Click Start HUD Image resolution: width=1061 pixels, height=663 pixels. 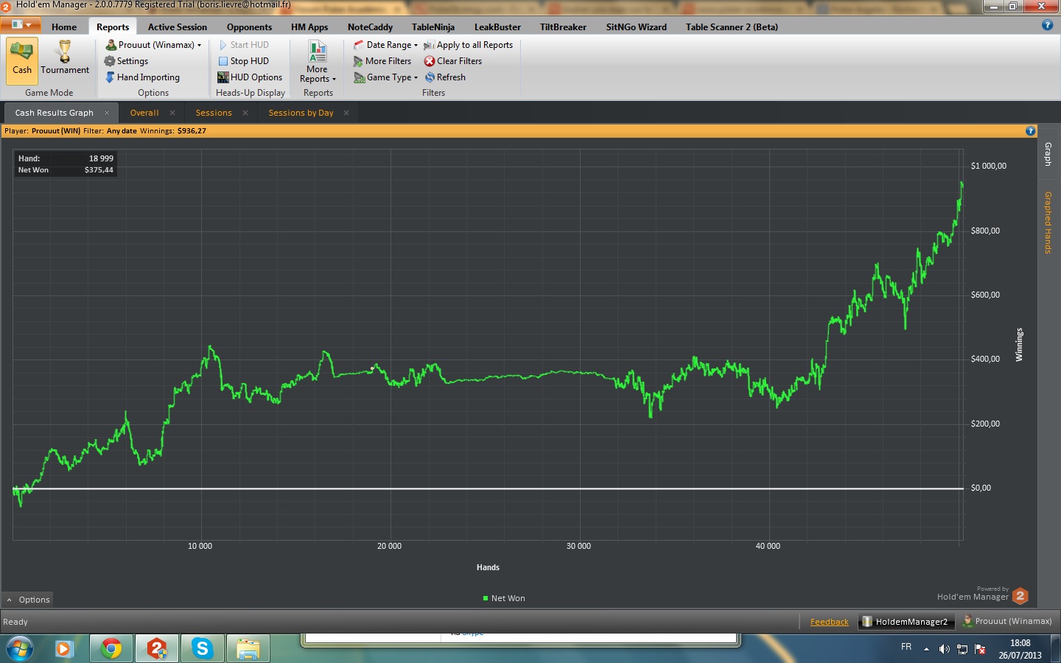[x=244, y=45]
